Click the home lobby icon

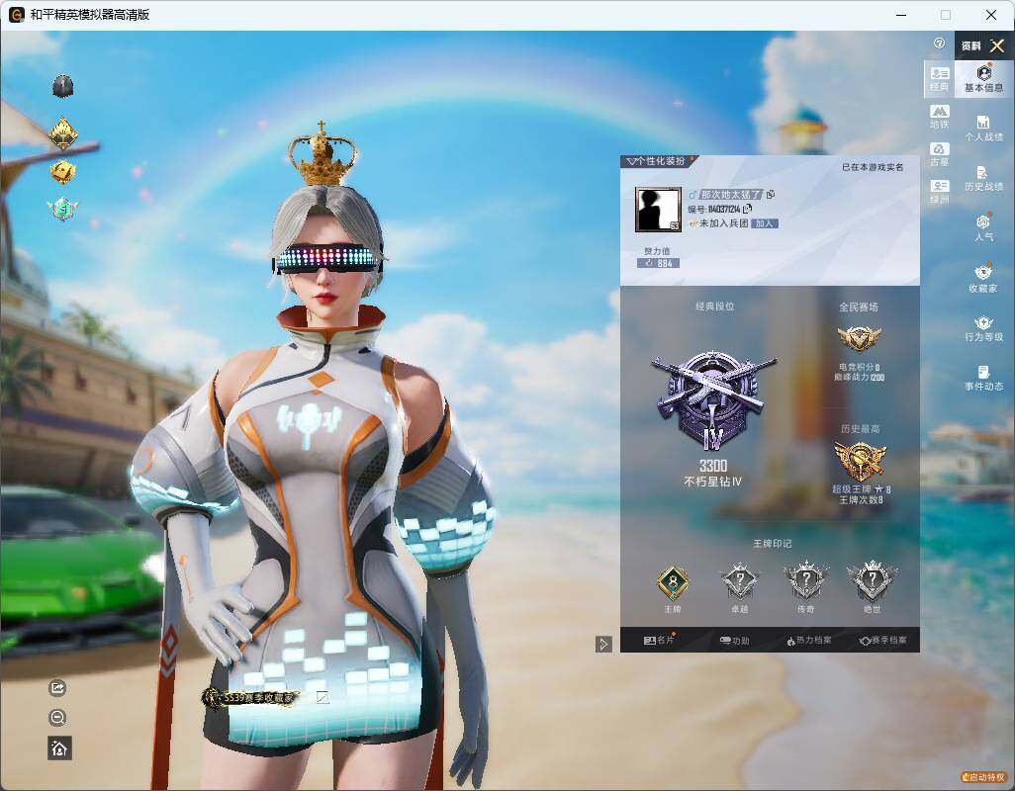pyautogui.click(x=59, y=748)
